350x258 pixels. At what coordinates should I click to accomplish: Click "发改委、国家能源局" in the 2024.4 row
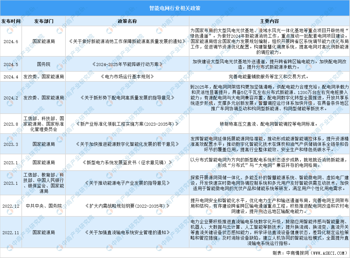(44, 77)
